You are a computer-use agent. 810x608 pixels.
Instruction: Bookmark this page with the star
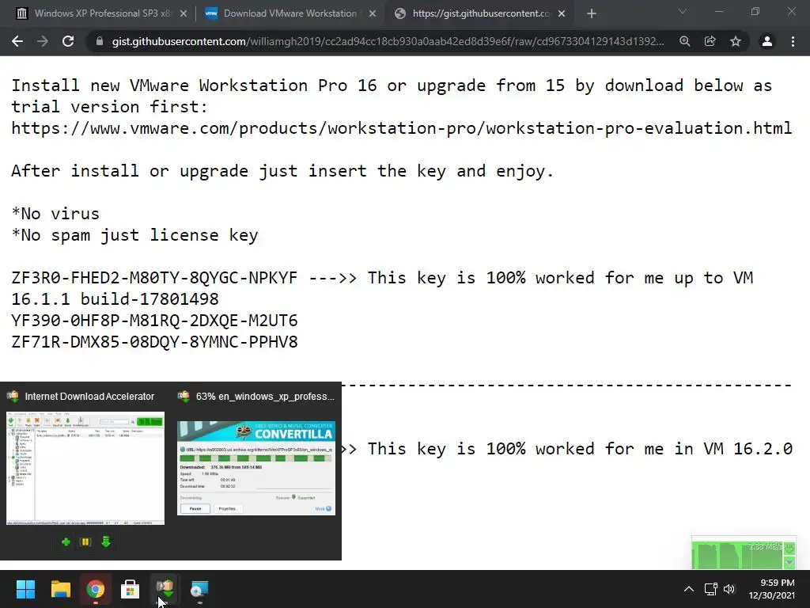click(736, 41)
